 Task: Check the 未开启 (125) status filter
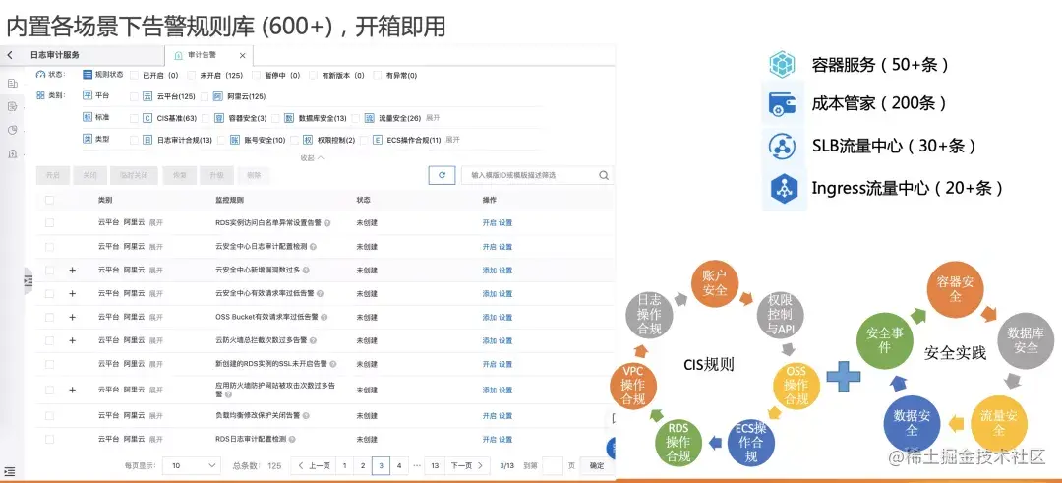192,75
